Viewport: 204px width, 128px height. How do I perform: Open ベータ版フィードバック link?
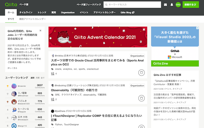point(89,4)
